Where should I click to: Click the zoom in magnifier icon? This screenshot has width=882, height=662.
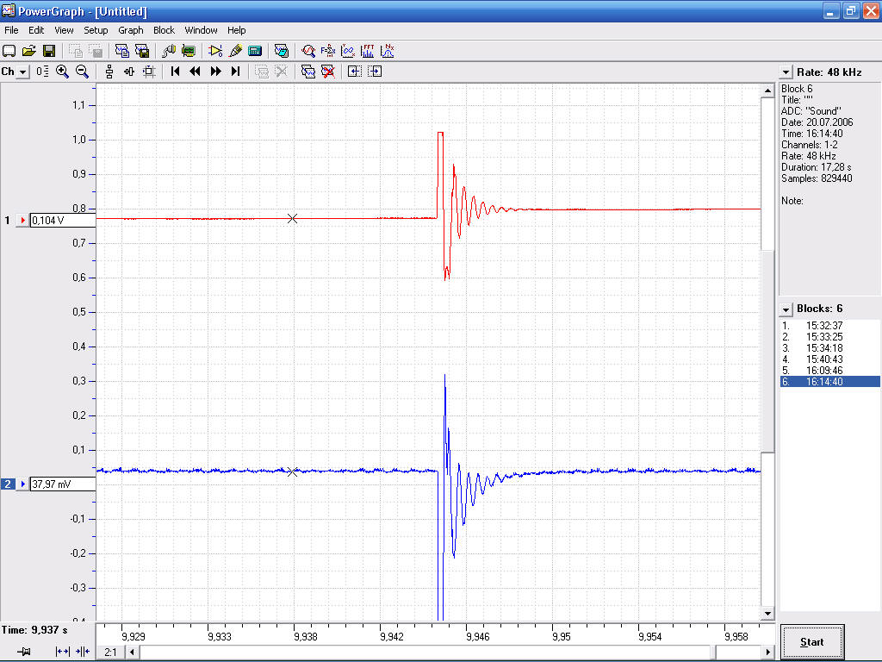62,72
